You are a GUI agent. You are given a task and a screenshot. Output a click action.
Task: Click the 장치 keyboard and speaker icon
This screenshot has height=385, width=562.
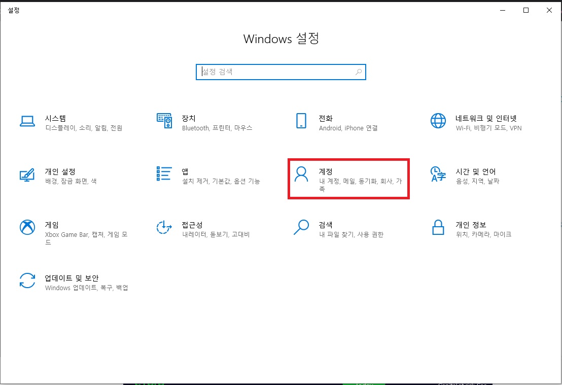[164, 121]
